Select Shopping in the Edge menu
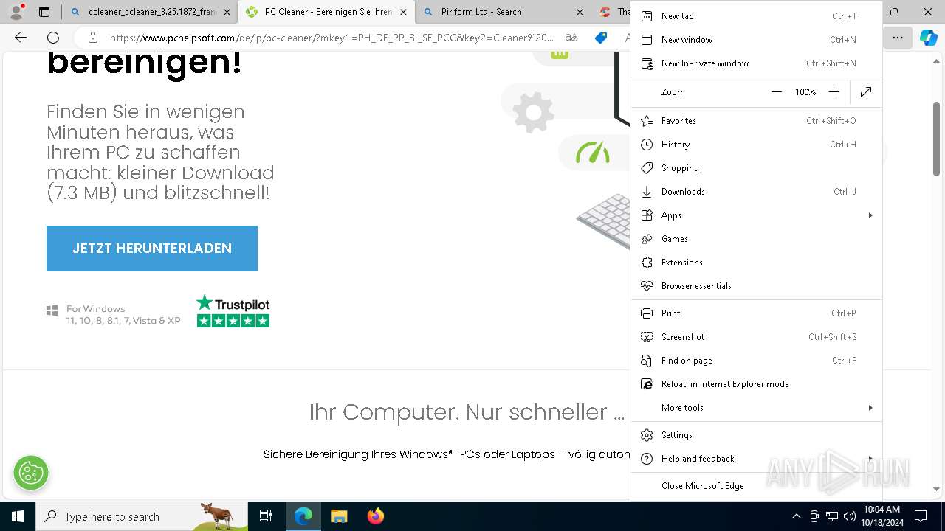The width and height of the screenshot is (945, 531). click(x=756, y=168)
